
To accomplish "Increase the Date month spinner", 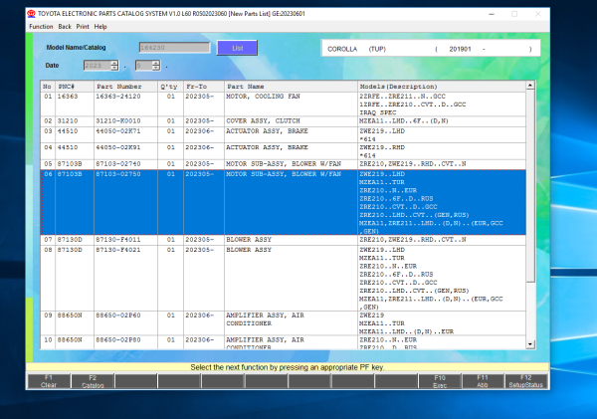I will click(155, 62).
